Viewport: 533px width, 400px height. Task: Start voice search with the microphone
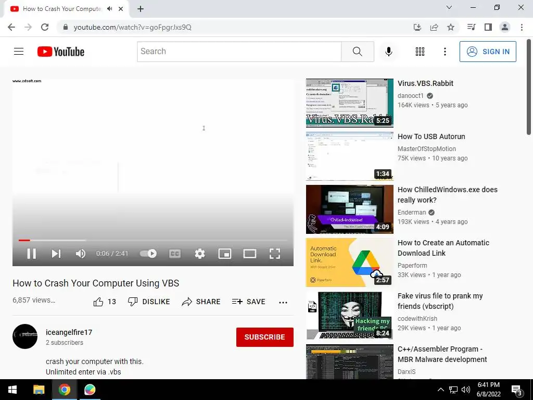pyautogui.click(x=388, y=52)
